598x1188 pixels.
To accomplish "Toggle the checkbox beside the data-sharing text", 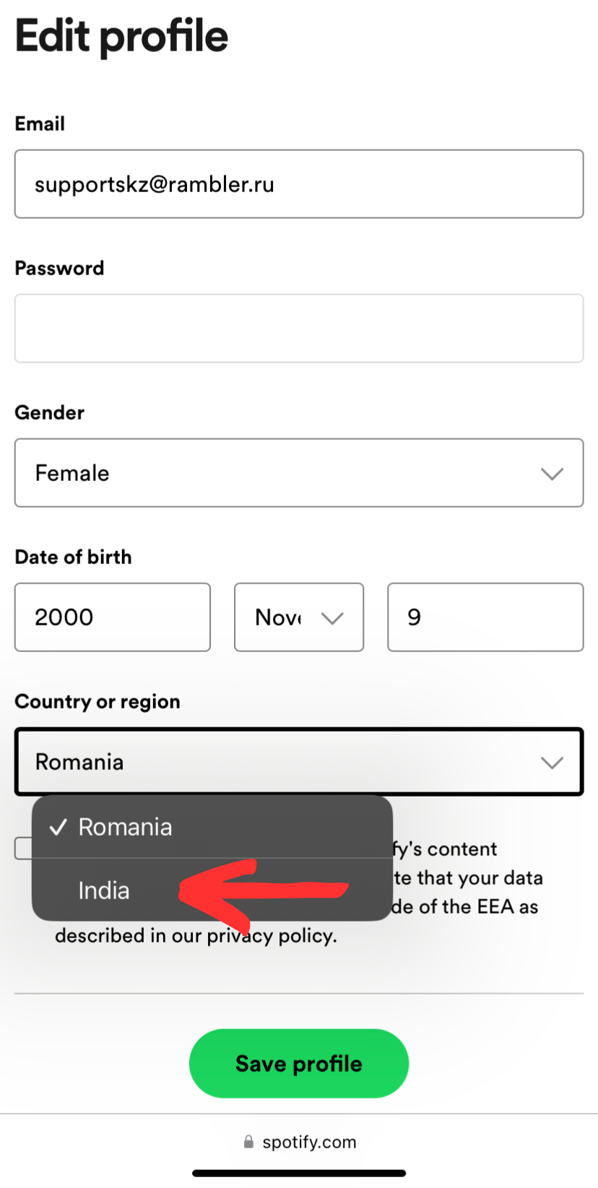I will [x=23, y=849].
